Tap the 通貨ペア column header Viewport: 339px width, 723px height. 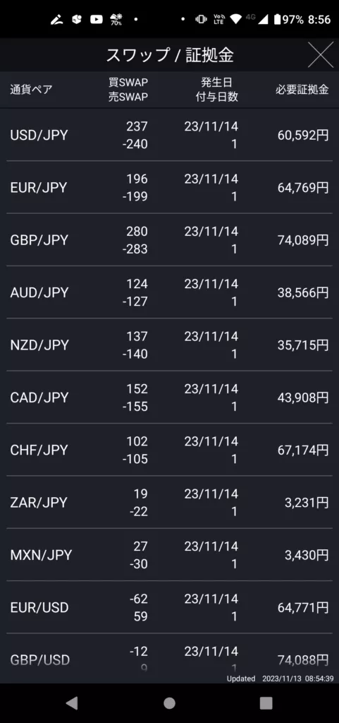(31, 90)
